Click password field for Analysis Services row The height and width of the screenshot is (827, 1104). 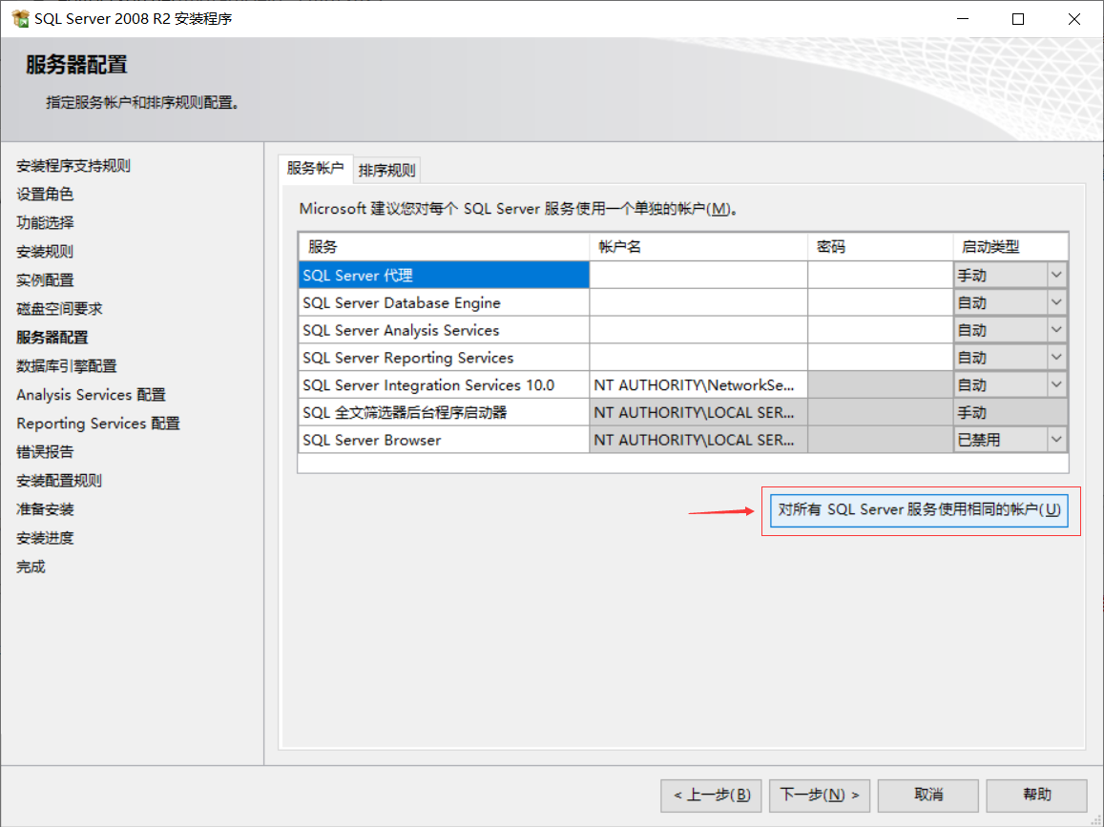coord(880,330)
